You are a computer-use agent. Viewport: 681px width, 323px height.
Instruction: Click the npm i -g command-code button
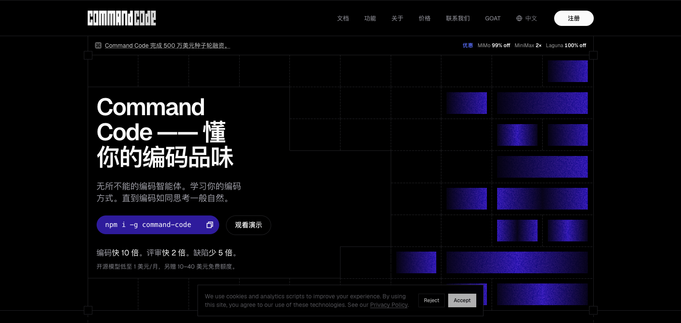158,225
